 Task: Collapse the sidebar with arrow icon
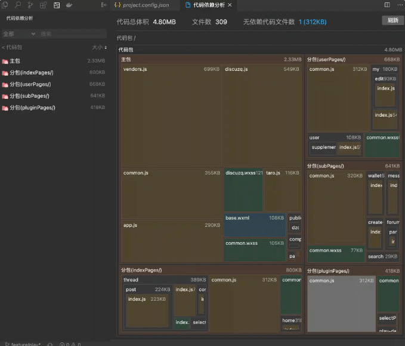103,5
